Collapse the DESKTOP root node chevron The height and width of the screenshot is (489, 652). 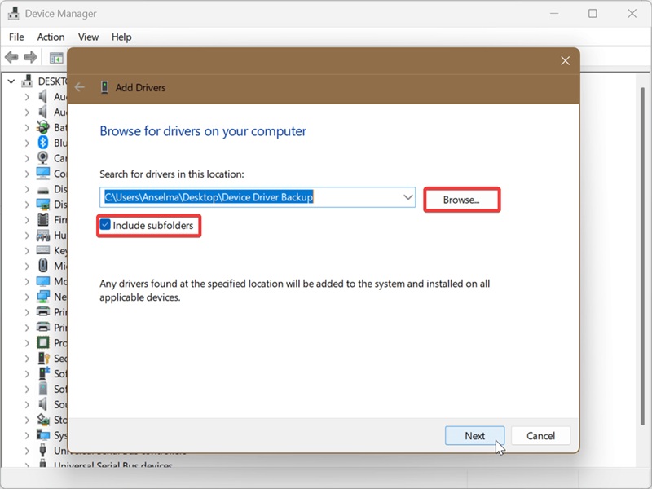click(x=11, y=81)
